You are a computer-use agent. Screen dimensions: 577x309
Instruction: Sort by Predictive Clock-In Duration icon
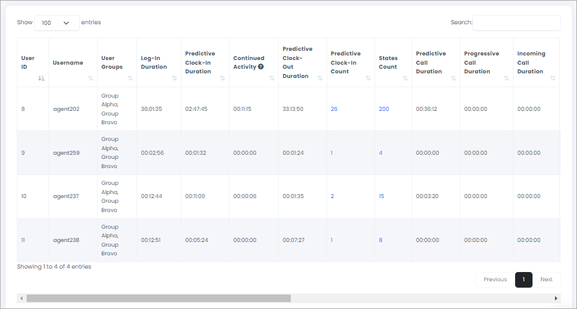point(222,78)
